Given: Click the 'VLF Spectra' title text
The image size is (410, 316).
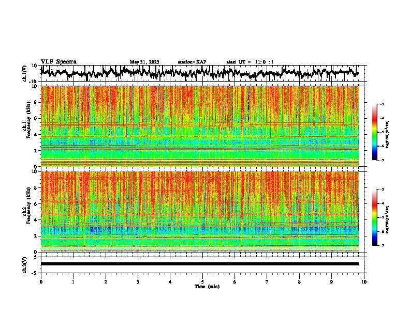Looking at the screenshot, I should coord(58,62).
